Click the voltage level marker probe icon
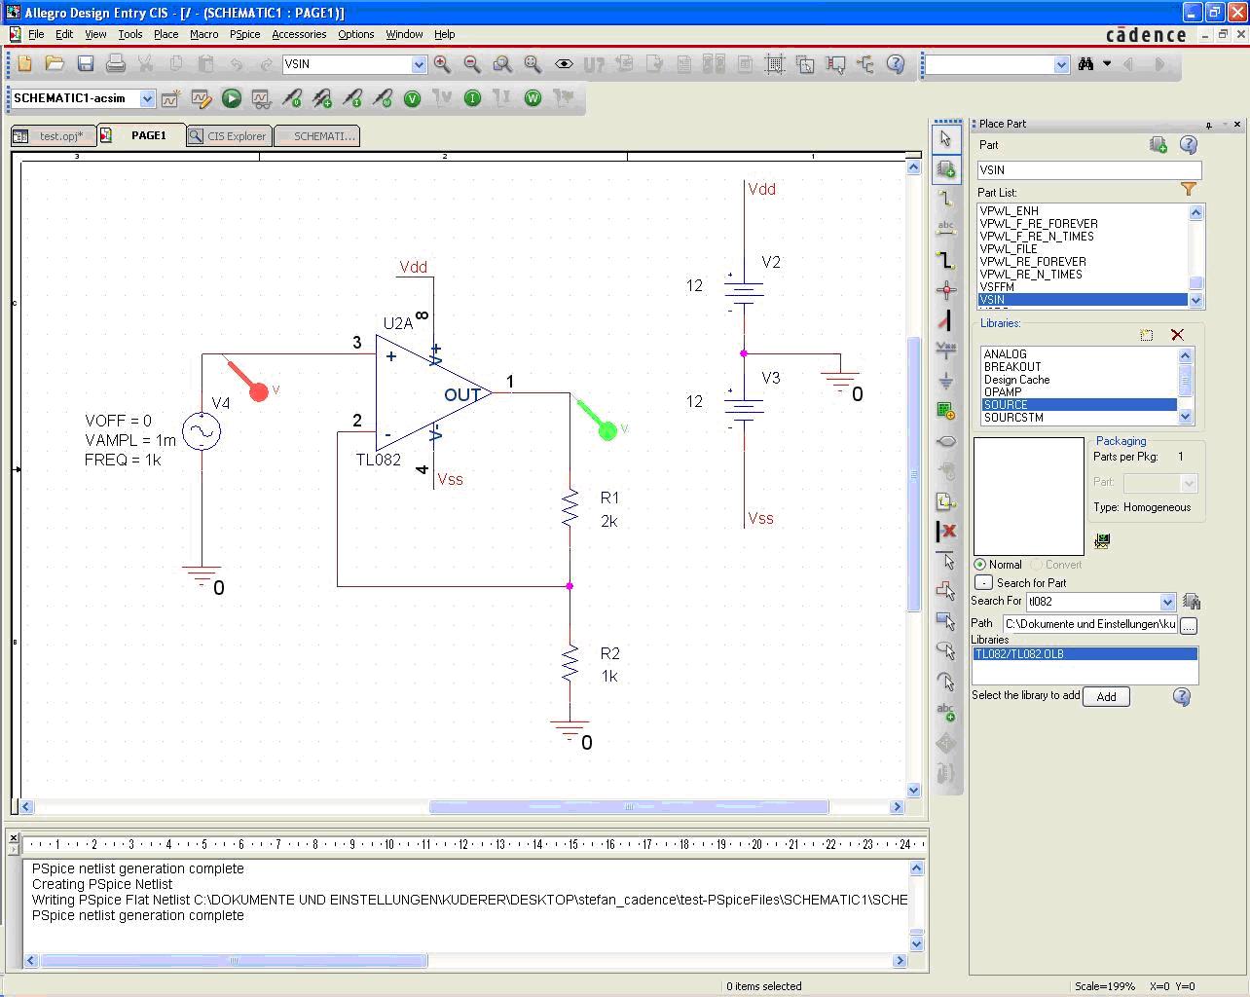This screenshot has width=1250, height=997. pyautogui.click(x=292, y=98)
